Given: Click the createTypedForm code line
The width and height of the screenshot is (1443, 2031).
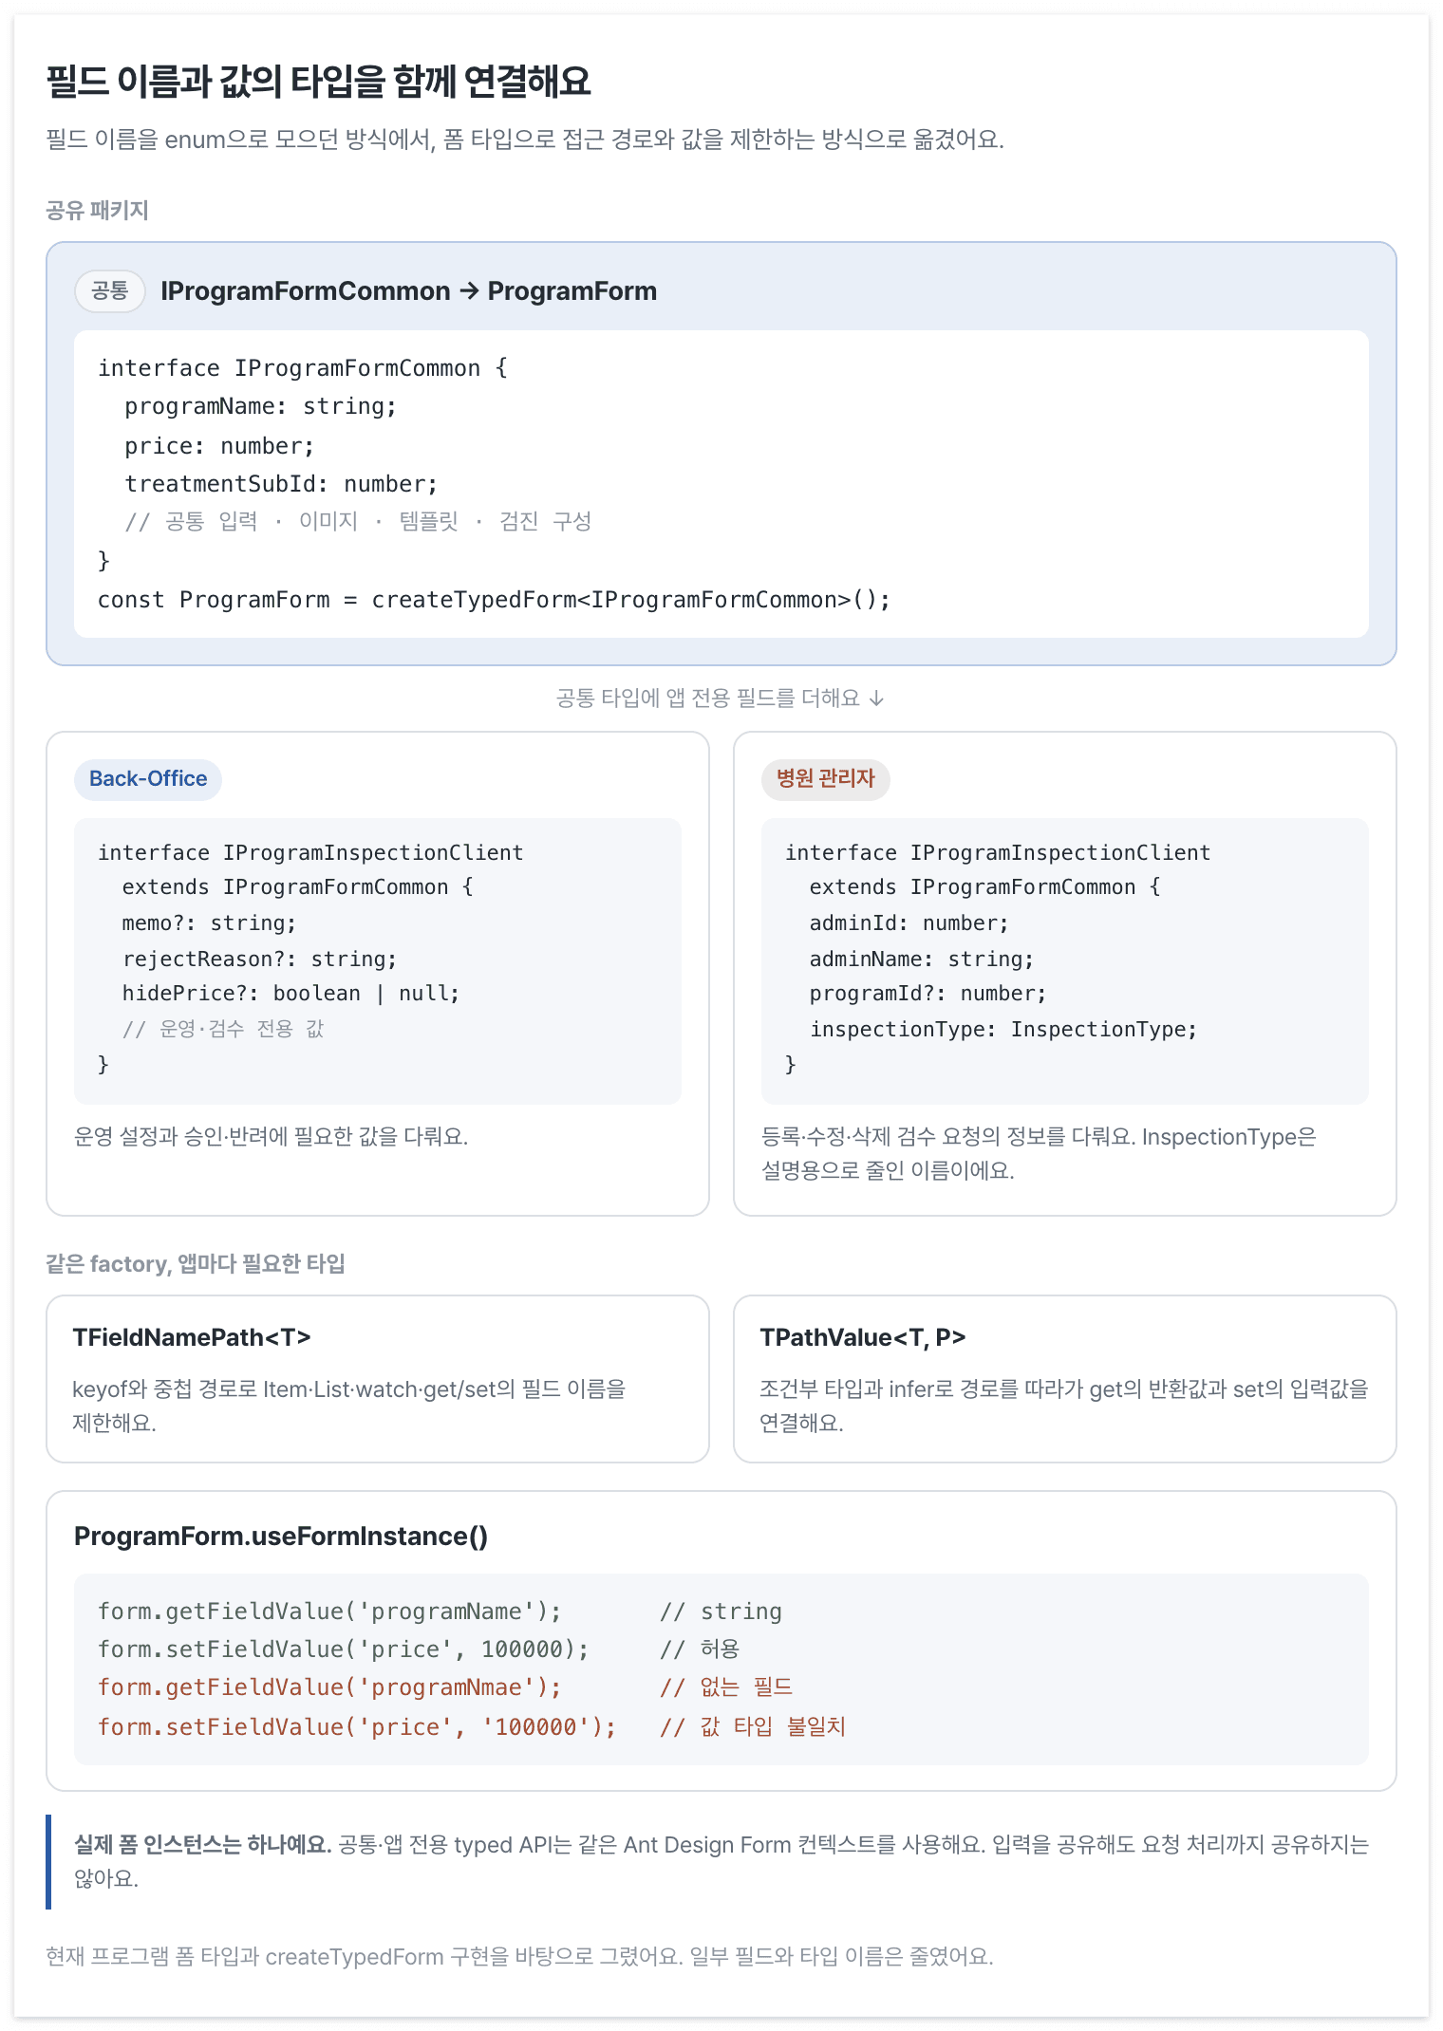Looking at the screenshot, I should point(494,600).
